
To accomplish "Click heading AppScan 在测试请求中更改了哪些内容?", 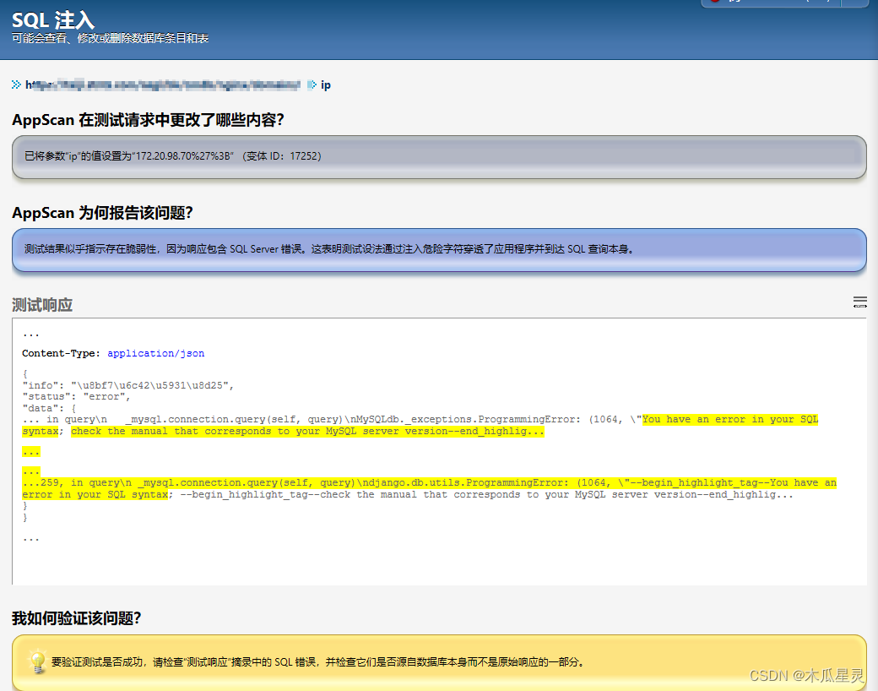I will pyautogui.click(x=149, y=120).
